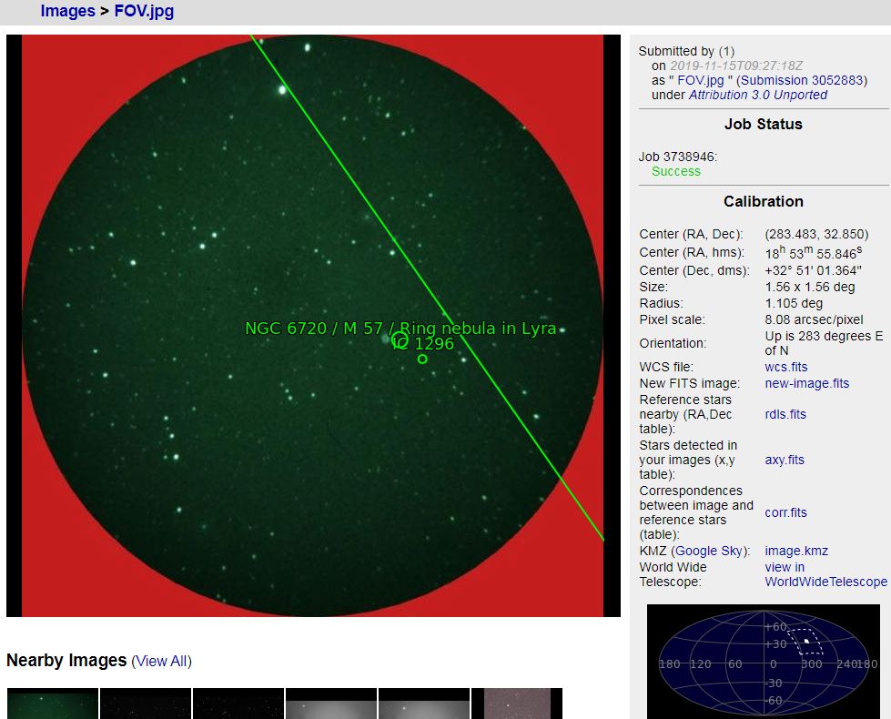The image size is (891, 719).
Task: Open the green first nearby image thumbnail
Action: tap(52, 704)
